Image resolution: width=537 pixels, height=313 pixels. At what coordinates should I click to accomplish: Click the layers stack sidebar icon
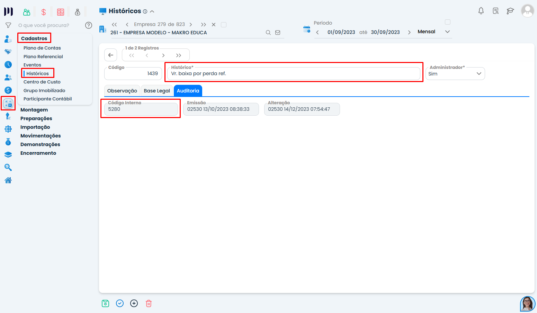8,154
